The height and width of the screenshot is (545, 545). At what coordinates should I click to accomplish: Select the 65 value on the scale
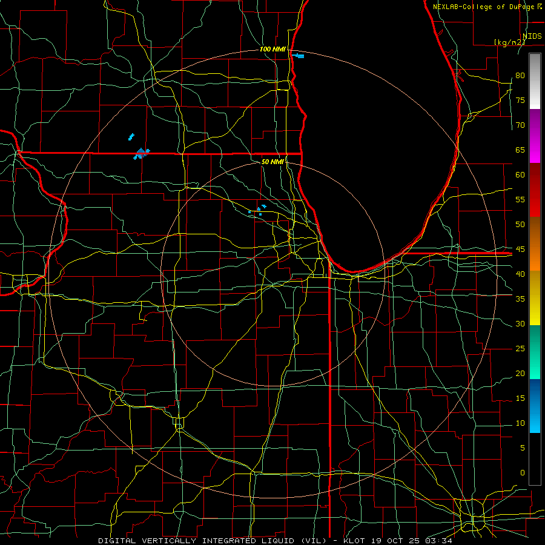[520, 150]
